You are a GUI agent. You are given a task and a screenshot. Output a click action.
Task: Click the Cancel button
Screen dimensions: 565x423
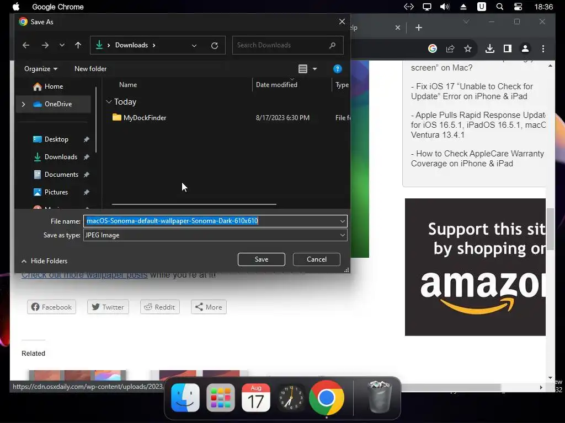[x=316, y=259]
